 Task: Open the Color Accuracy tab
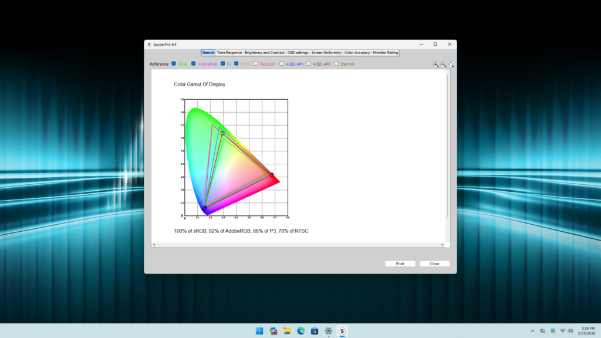(357, 52)
